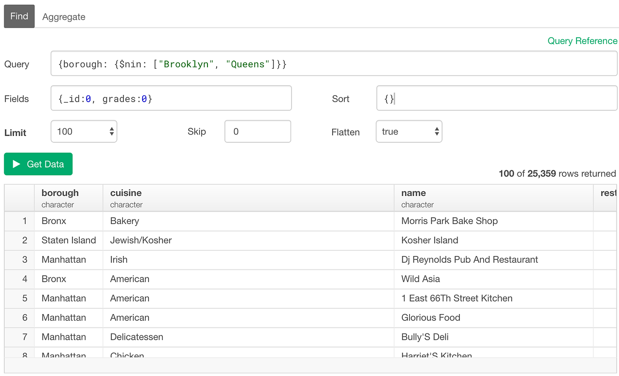Click the Flatten stepper arrows
The width and height of the screenshot is (619, 376).
pos(437,131)
